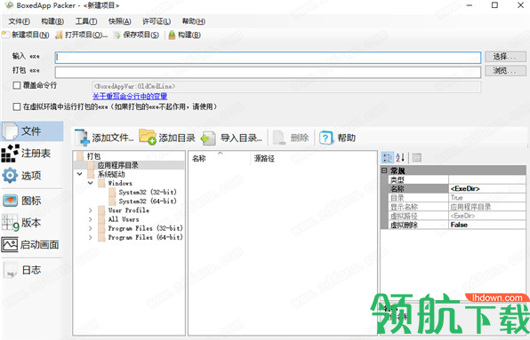Click the 选择... button

click(505, 57)
